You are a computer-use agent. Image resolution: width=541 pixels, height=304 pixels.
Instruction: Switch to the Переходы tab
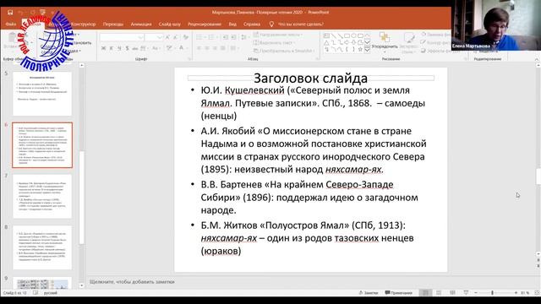pos(112,24)
